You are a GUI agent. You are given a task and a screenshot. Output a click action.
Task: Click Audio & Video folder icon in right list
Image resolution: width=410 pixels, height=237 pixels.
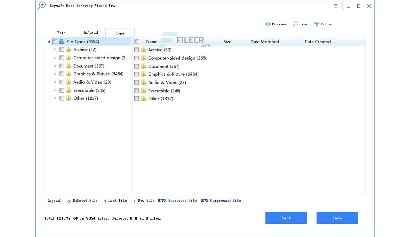[x=144, y=82]
